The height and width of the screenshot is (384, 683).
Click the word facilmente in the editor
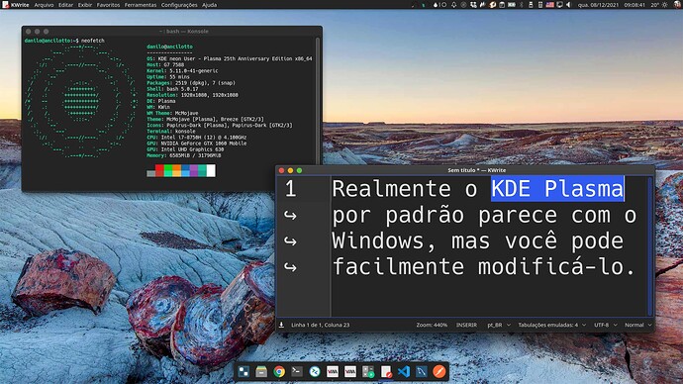[x=398, y=266]
